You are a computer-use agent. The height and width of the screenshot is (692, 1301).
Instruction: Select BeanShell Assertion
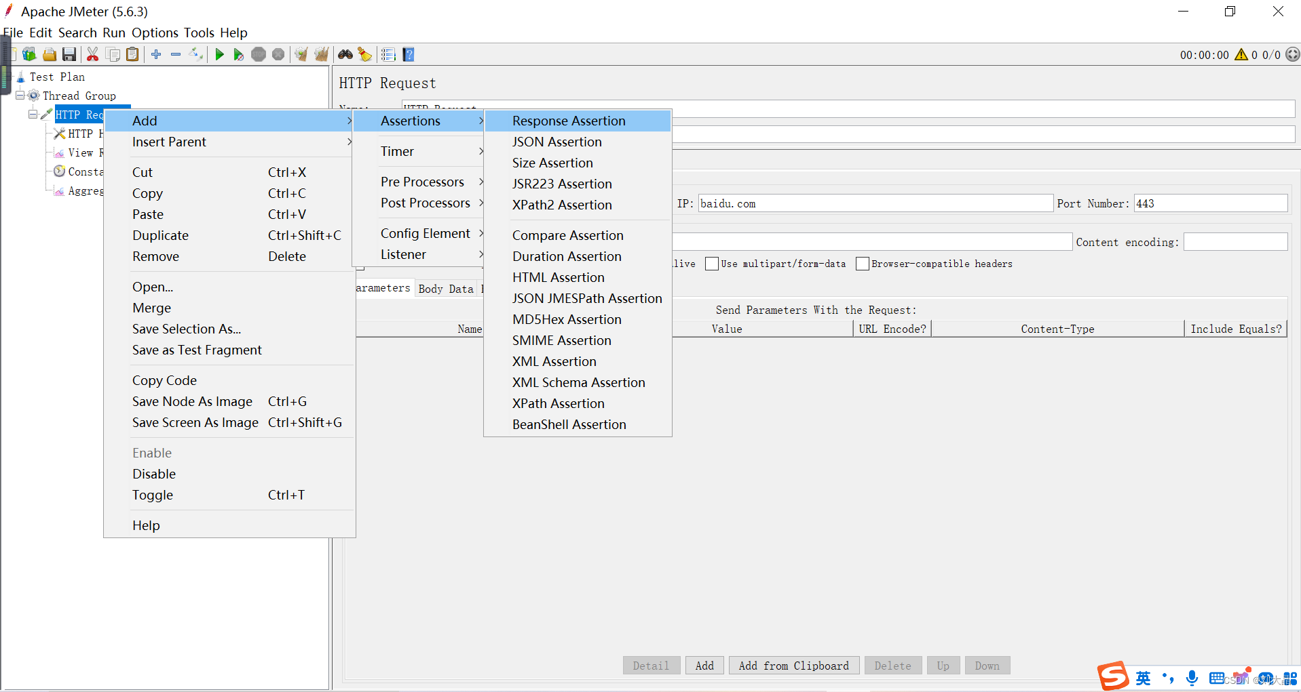[x=578, y=424]
